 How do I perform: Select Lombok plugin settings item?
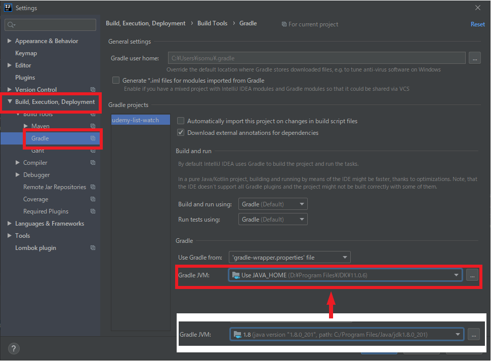click(36, 248)
